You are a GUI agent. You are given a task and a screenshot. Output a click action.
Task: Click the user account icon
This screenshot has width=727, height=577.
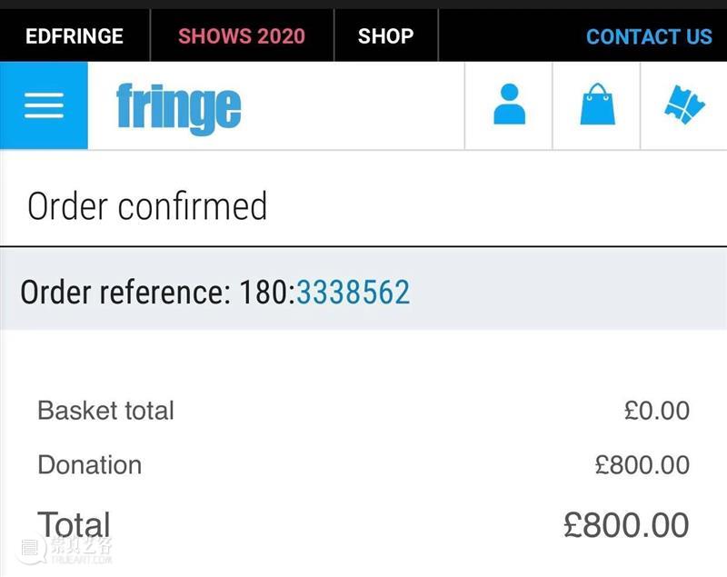tap(509, 104)
